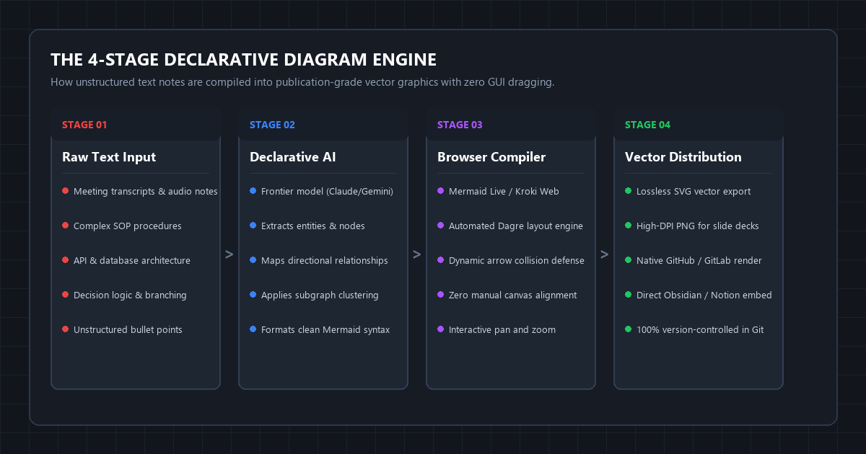Viewport: 866px width, 454px height.
Task: Click the blue bullet beside "Frontier model (Claude/Gemini)"
Action: click(x=253, y=191)
